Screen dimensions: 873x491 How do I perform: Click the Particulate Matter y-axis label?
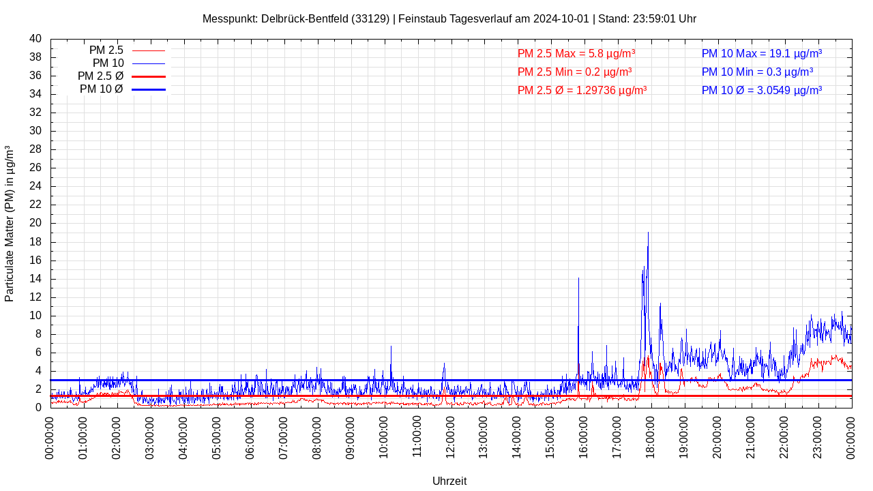10,224
